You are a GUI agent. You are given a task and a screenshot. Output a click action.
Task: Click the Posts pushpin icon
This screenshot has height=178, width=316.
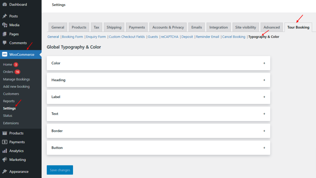click(5, 16)
